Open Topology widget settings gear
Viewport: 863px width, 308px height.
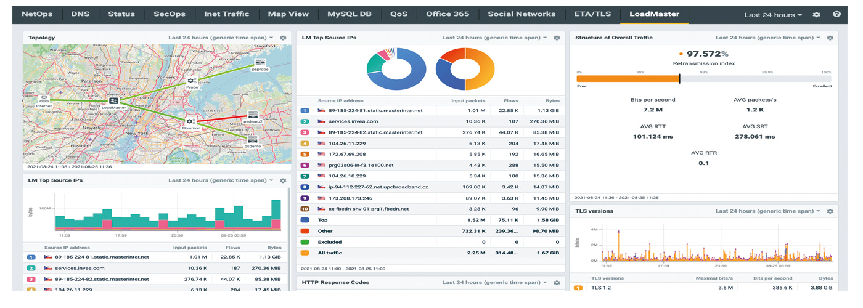[283, 38]
